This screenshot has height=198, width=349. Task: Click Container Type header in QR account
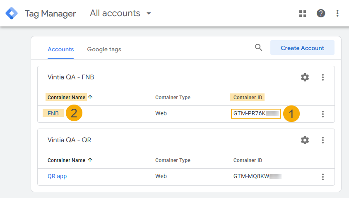click(173, 160)
